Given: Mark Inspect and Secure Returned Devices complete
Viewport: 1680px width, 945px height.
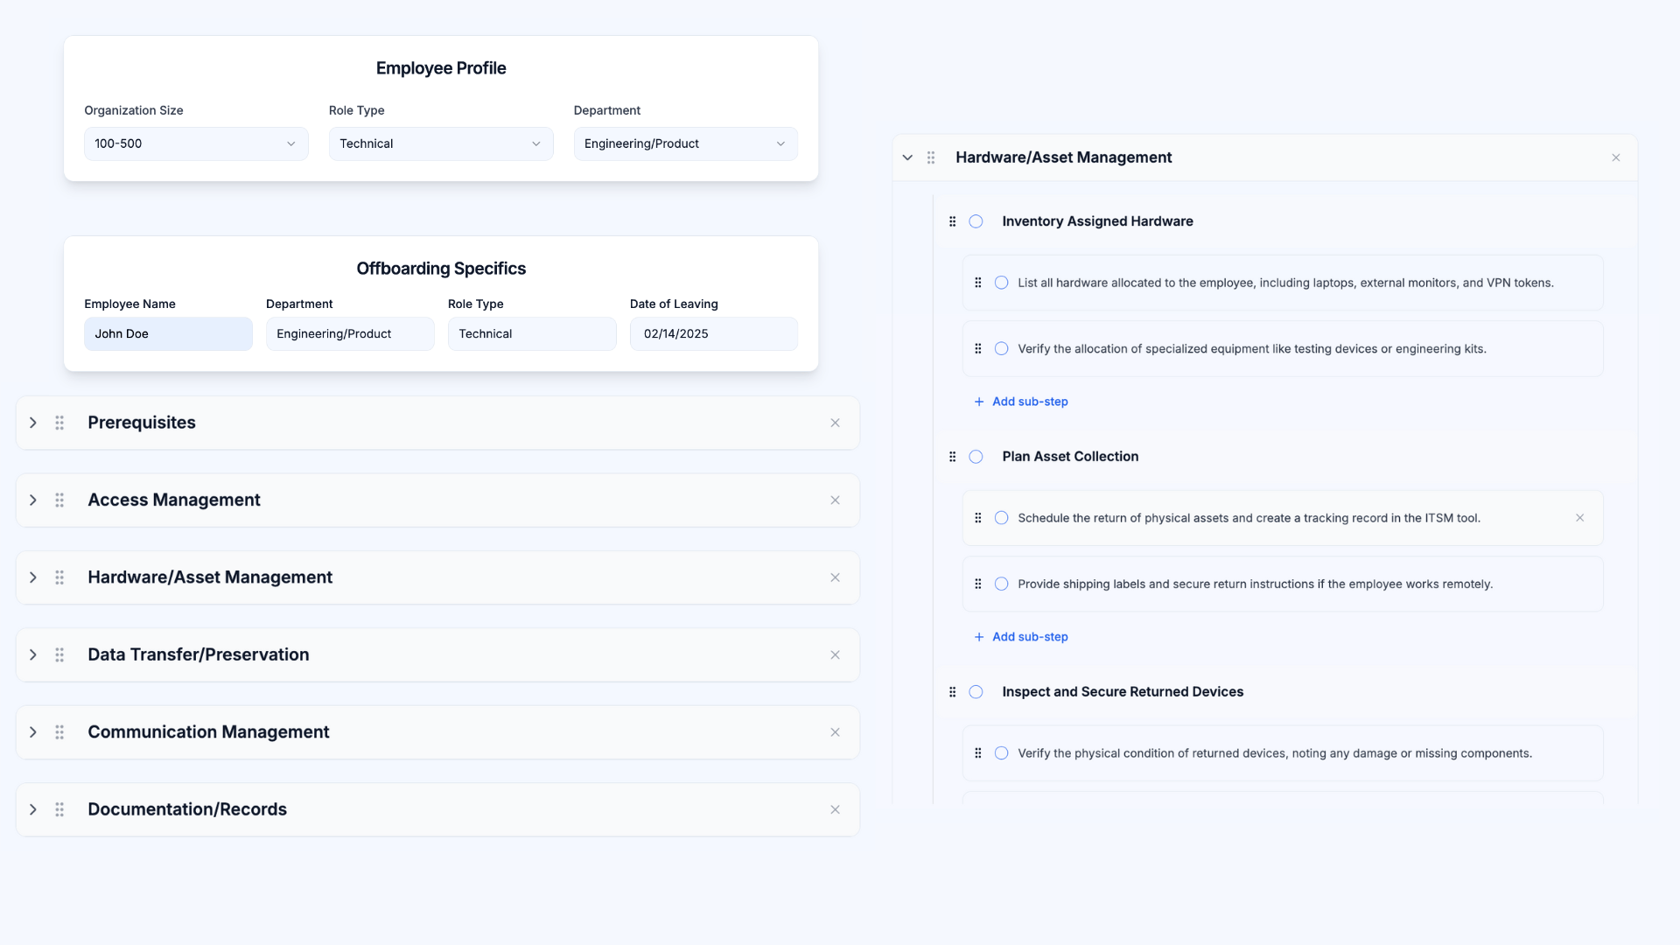Looking at the screenshot, I should [976, 692].
